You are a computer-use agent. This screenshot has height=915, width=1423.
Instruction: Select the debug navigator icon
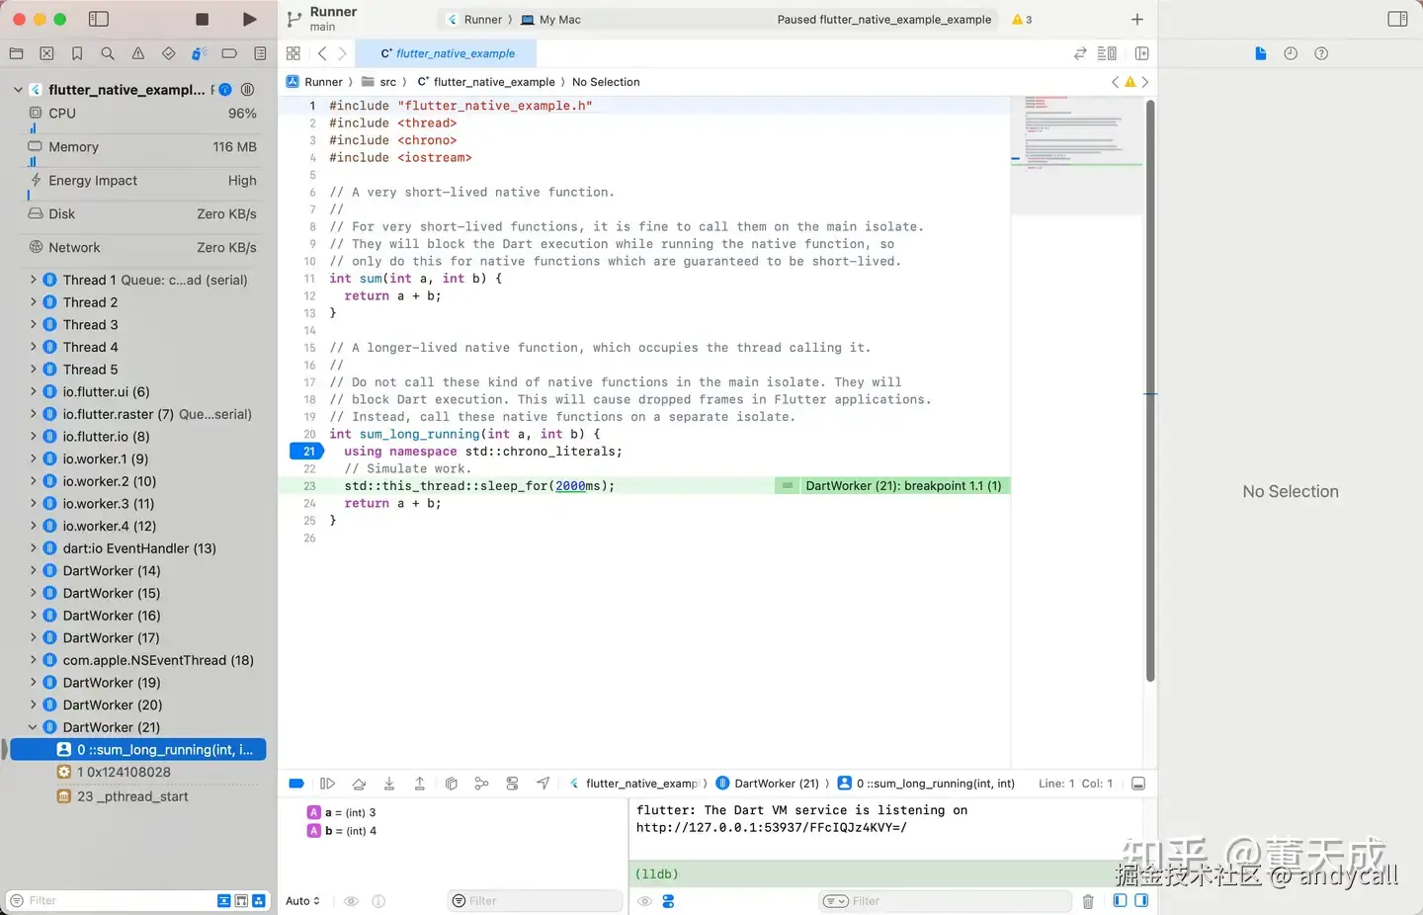(x=199, y=53)
